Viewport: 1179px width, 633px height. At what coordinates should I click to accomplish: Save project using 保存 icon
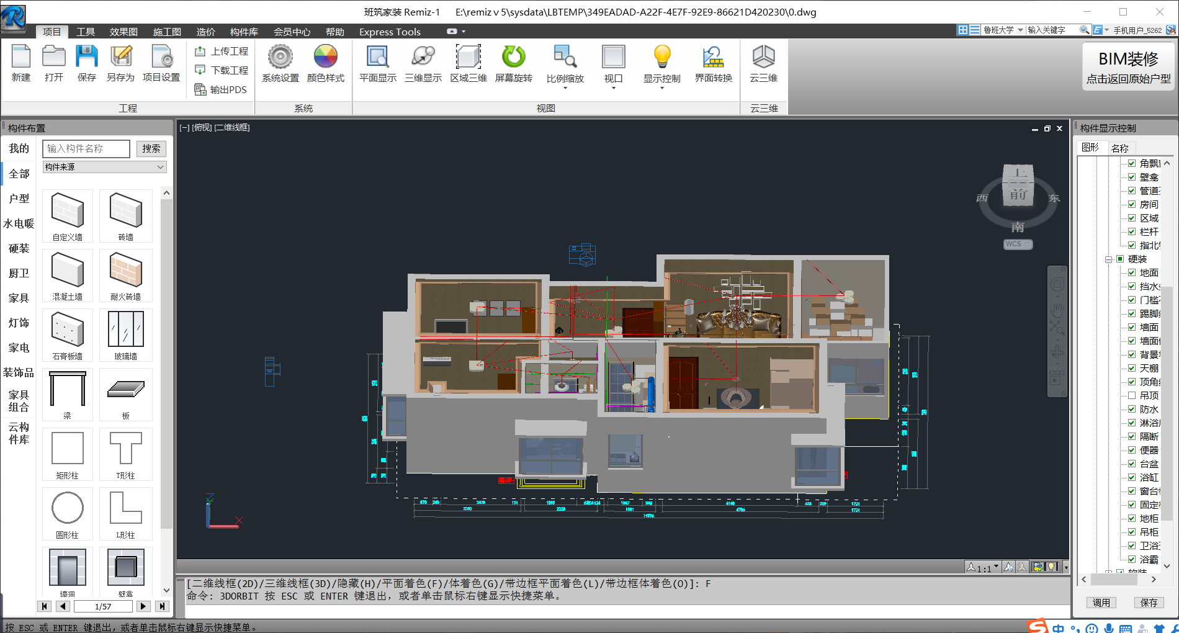[87, 63]
